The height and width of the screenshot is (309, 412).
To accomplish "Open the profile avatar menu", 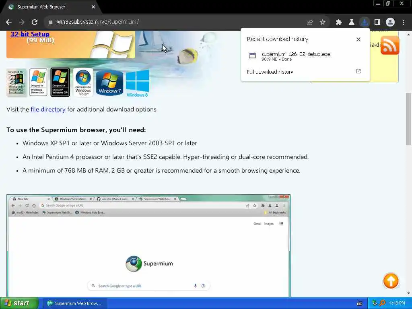I will 390,23.
